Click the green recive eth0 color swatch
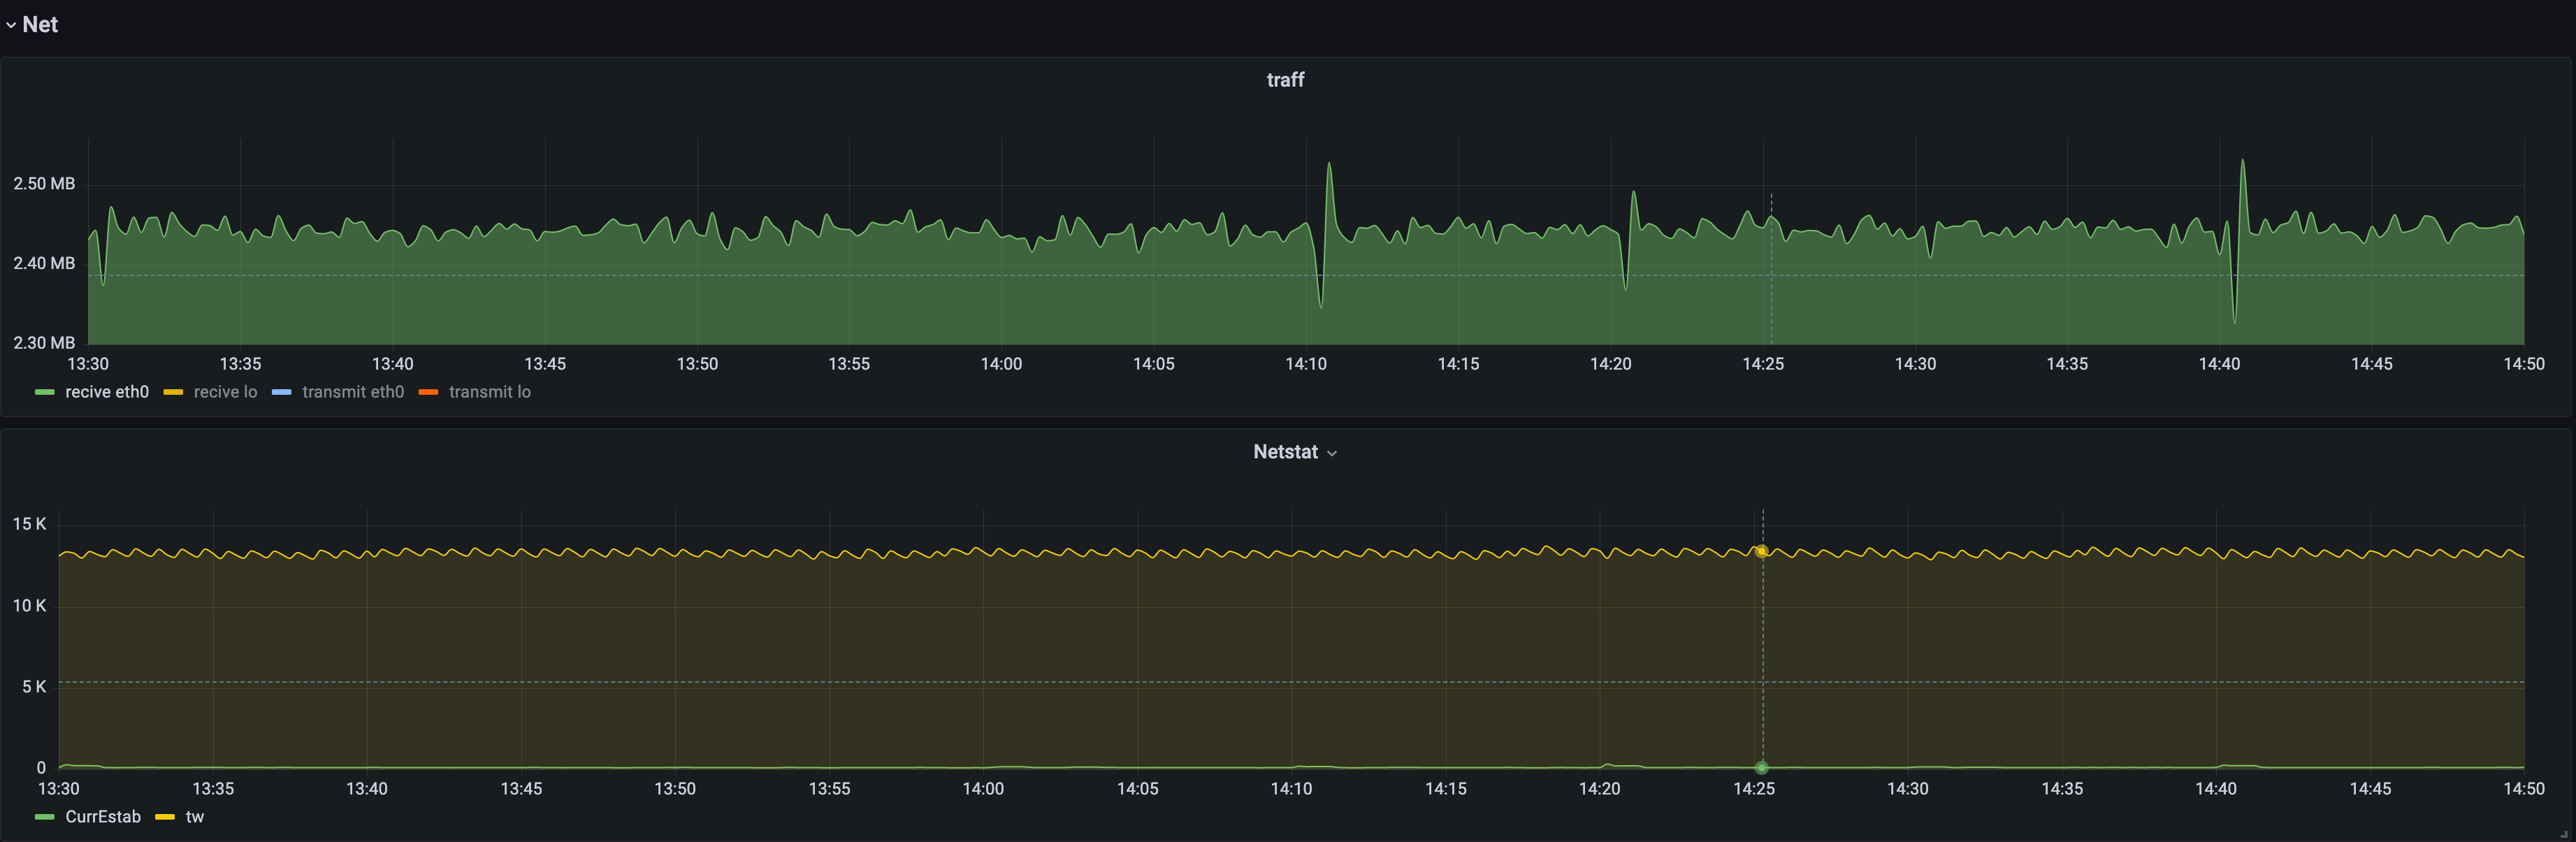2576x842 pixels. coord(44,393)
